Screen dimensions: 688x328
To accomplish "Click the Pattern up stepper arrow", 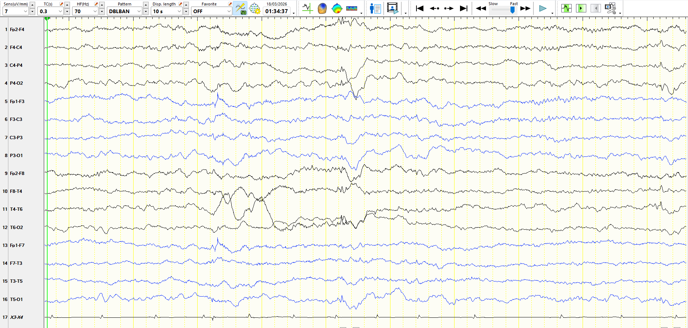I will tap(146, 5).
